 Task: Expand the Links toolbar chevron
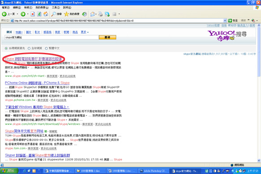(248, 20)
